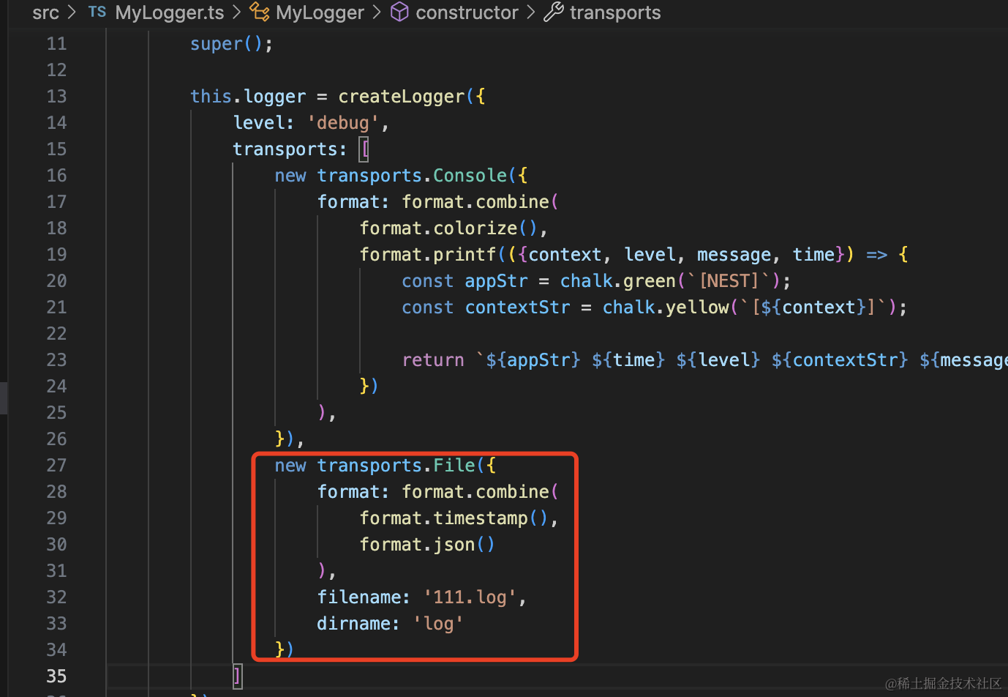Screen dimensions: 1008x697
Task: Click the MyLogger class symbol icon
Action: pos(259,12)
